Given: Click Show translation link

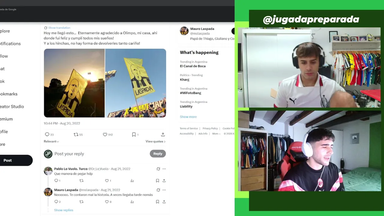Looking at the screenshot, I should [x=59, y=28].
